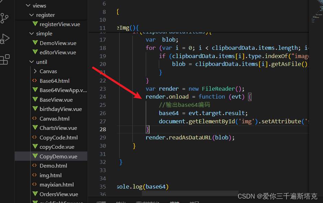The image size is (323, 203).
Task: Open editorView.vue file
Action: pyautogui.click(x=58, y=53)
